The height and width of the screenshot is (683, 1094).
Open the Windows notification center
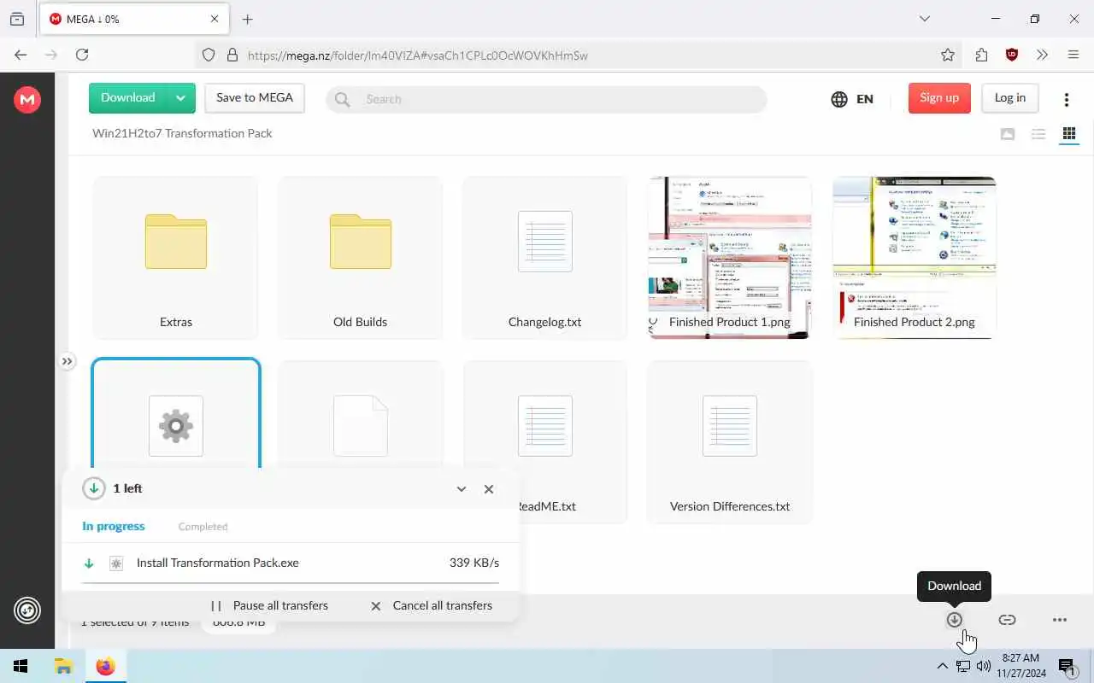coord(1067,666)
